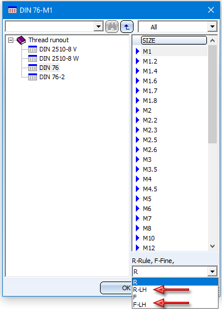Click the OK button
The height and width of the screenshot is (311, 222).
tap(116, 288)
